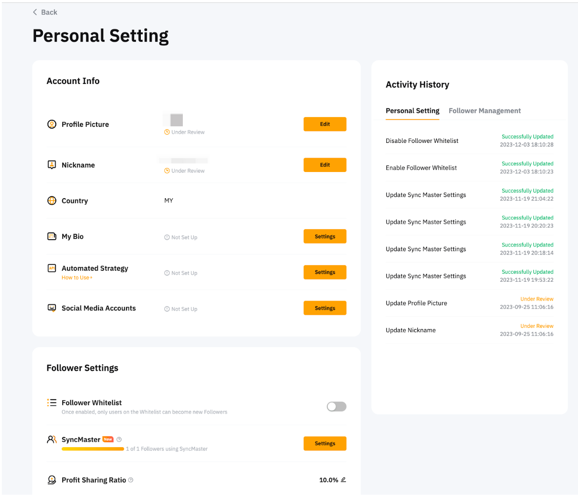Select the Personal Setting history tab

click(x=412, y=111)
